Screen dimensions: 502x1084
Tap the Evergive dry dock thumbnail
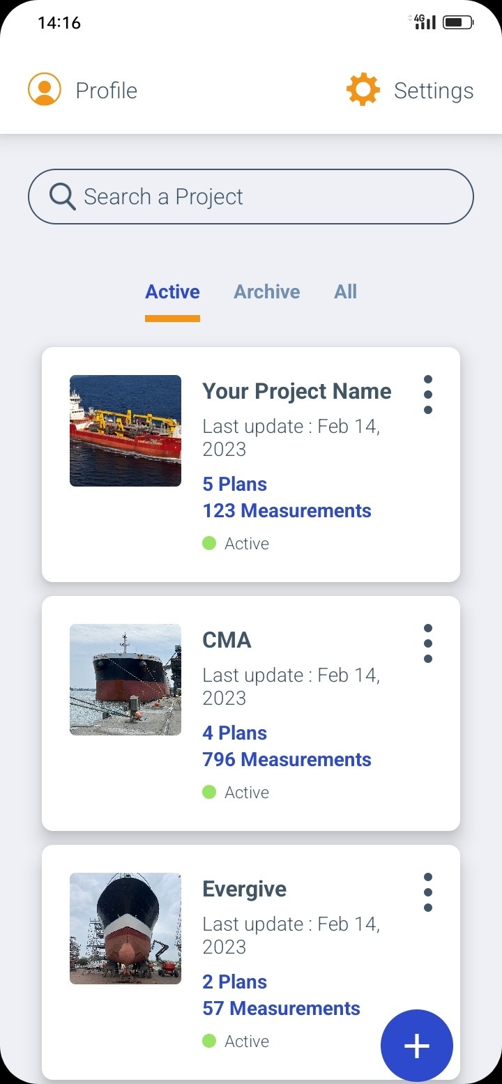(x=125, y=929)
